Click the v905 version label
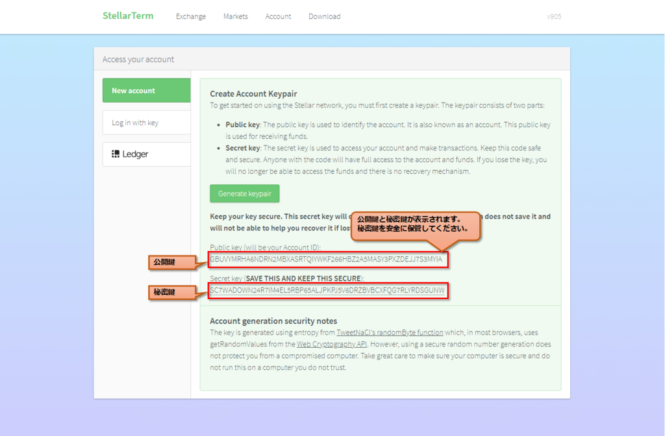This screenshot has width=665, height=436. pos(554,16)
